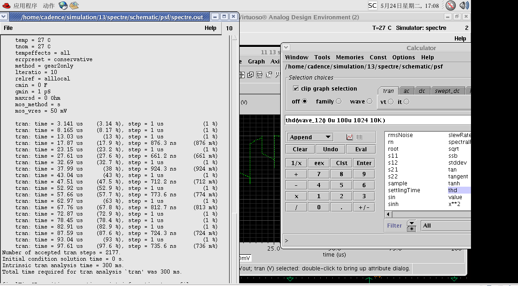Expand the Filter All combo box

click(446, 226)
